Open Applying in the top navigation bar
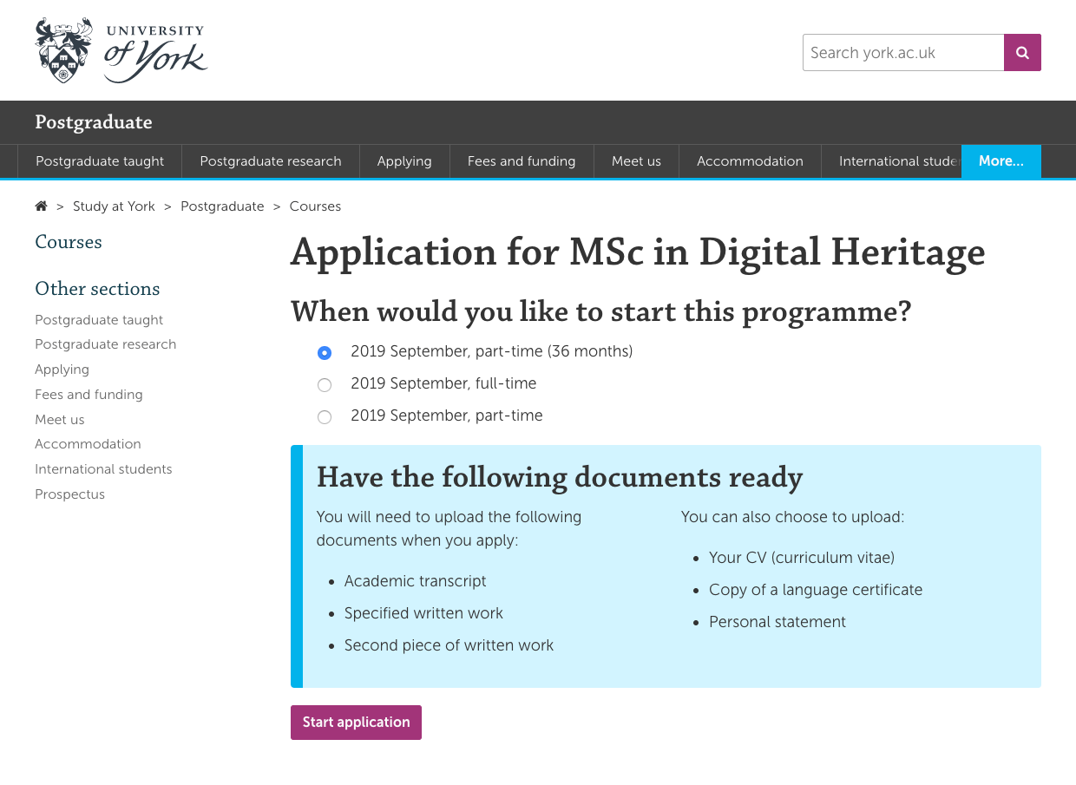The height and width of the screenshot is (785, 1076). point(404,161)
